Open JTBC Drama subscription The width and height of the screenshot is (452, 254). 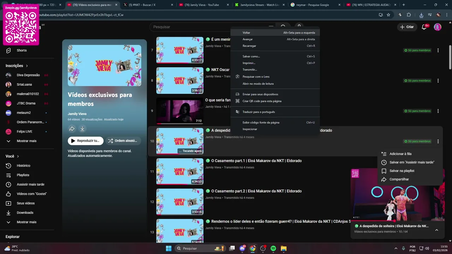26,103
